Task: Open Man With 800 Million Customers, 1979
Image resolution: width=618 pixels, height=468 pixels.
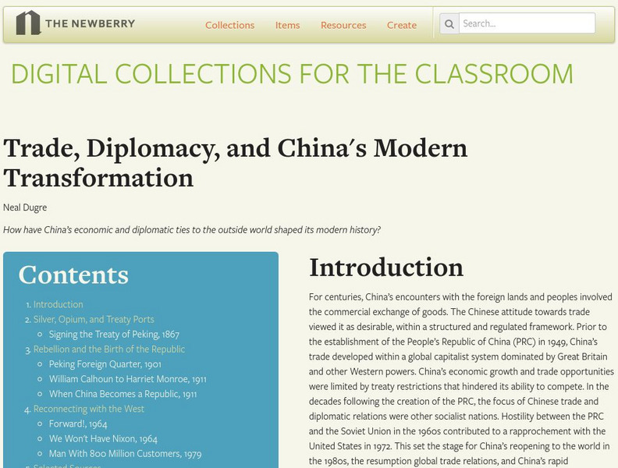Action: tap(125, 454)
